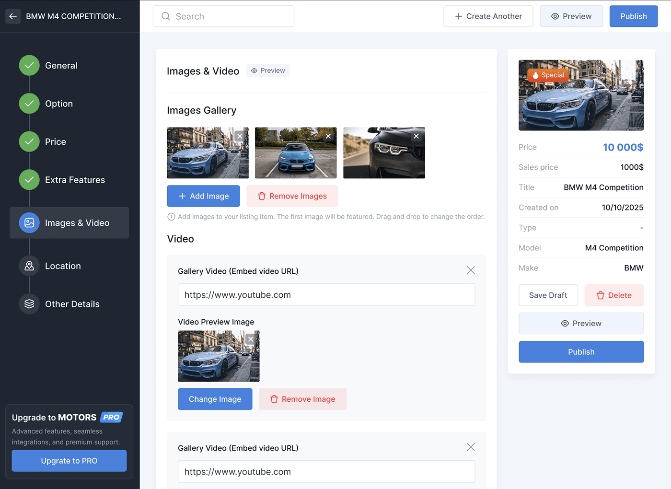Viewport: 671px width, 489px height.
Task: Dismiss the first Gallery Video section
Action: (x=470, y=270)
